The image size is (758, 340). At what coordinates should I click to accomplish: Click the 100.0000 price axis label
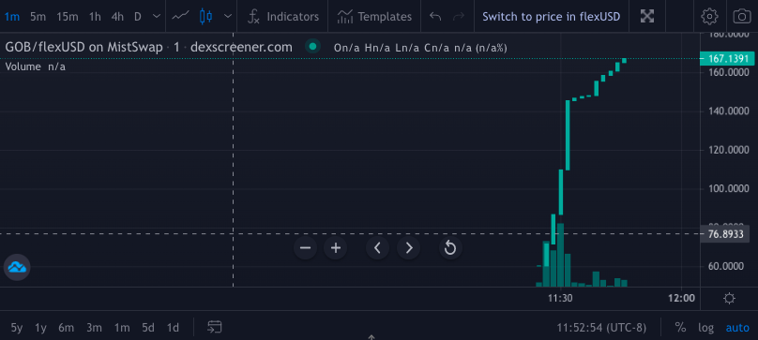point(729,188)
